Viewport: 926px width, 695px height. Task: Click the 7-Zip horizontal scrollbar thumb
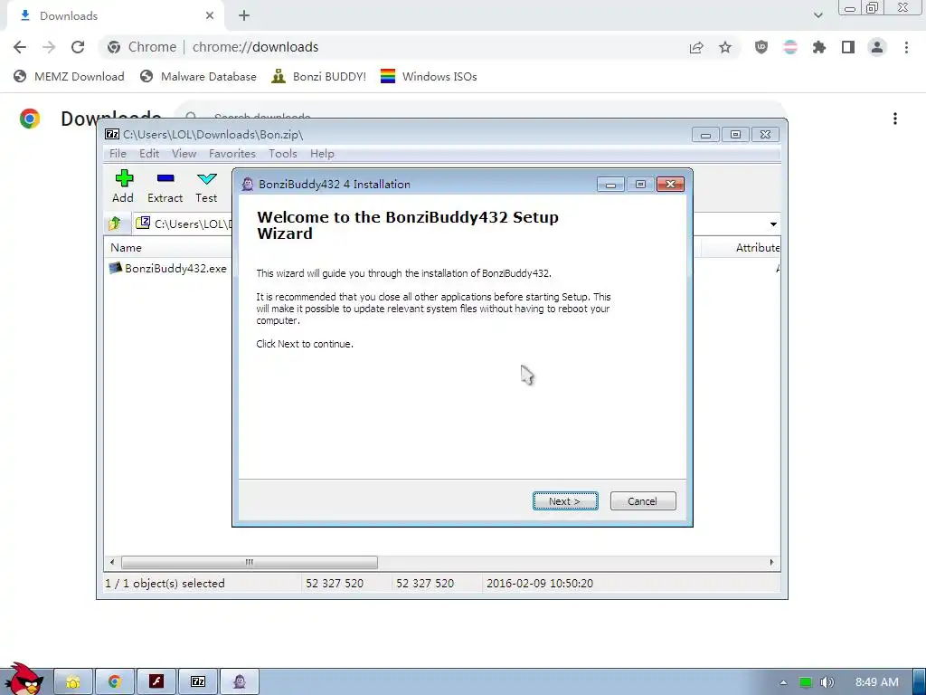250,562
